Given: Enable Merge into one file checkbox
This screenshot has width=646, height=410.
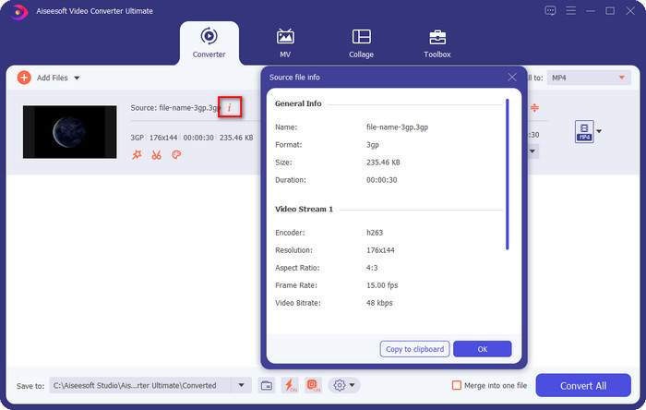Looking at the screenshot, I should coord(457,385).
